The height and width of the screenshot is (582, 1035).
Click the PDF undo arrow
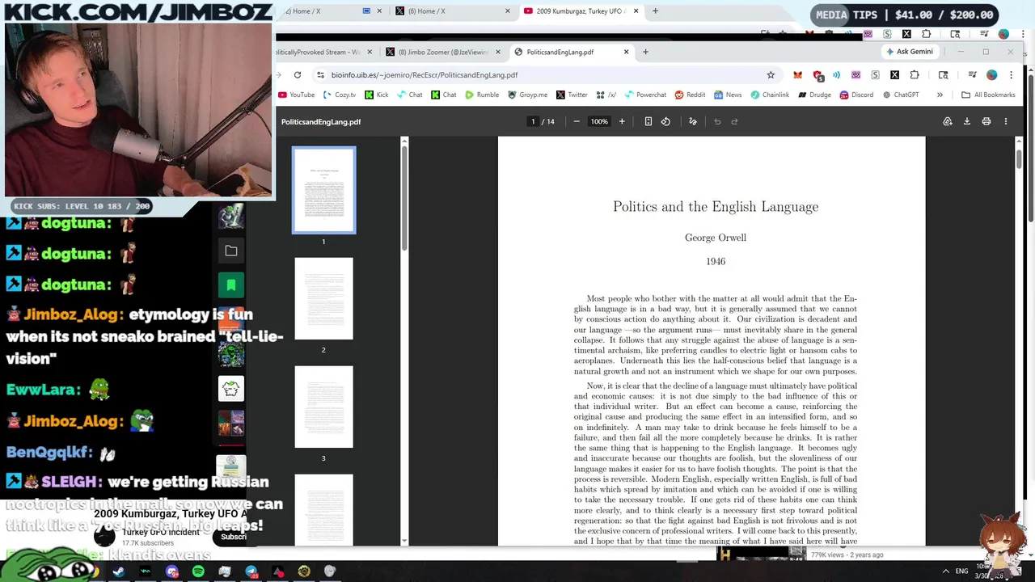pyautogui.click(x=717, y=121)
